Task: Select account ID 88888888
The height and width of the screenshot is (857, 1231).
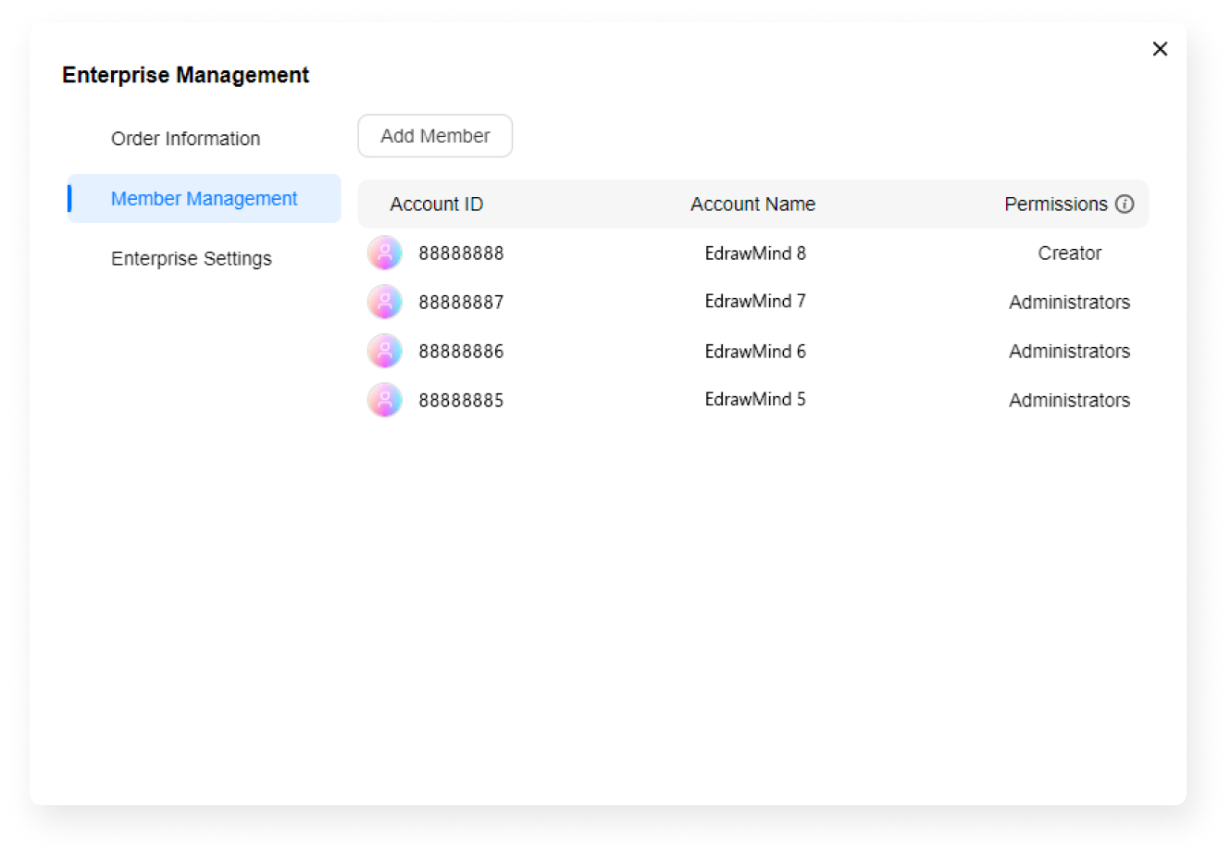Action: point(461,254)
